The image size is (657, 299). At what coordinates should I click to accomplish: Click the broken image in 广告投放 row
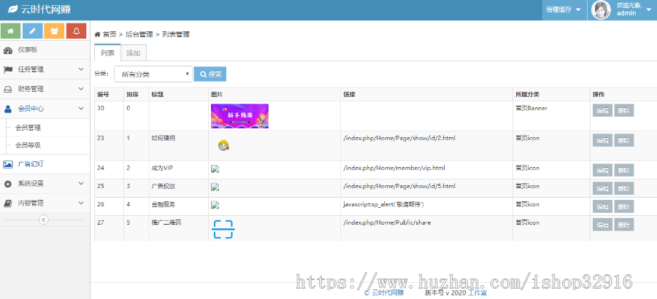tap(215, 187)
